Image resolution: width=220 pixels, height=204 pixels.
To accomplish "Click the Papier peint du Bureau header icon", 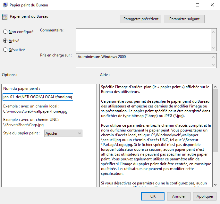I will tap(5, 17).
